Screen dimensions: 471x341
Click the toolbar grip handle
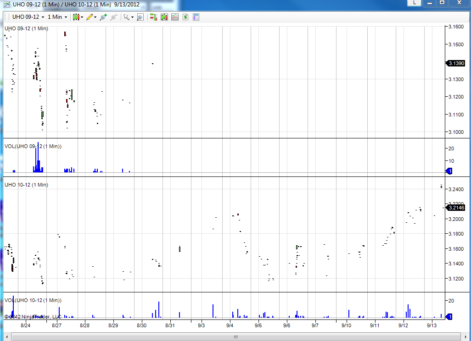pos(6,17)
